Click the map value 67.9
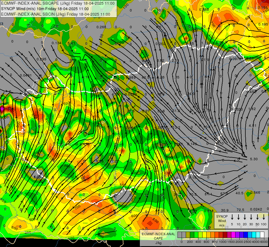269x247 pixels. click(224, 193)
